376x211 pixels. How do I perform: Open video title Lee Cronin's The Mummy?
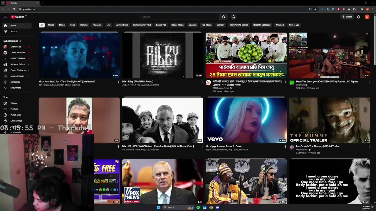pyautogui.click(x=318, y=146)
